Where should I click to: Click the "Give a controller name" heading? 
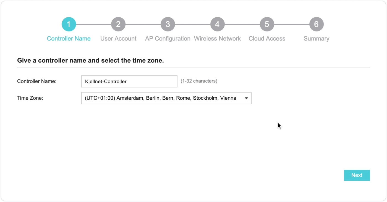(90, 60)
